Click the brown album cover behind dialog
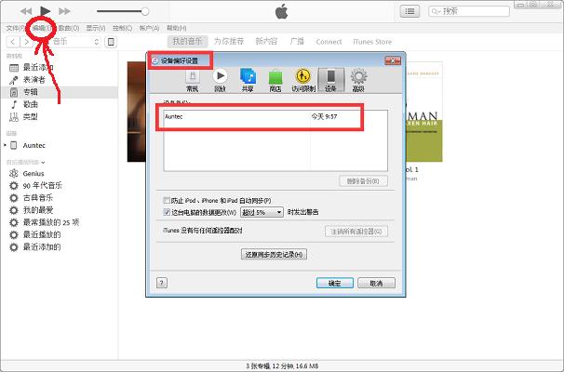564x372 pixels. (137, 112)
